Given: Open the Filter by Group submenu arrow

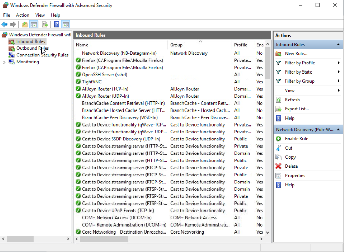Looking at the screenshot, I should (339, 81).
